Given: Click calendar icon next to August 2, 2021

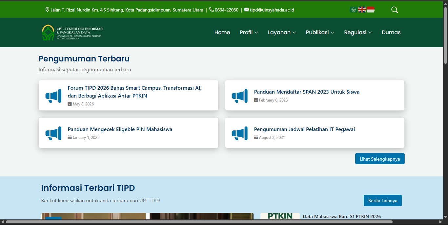Looking at the screenshot, I should (x=256, y=137).
